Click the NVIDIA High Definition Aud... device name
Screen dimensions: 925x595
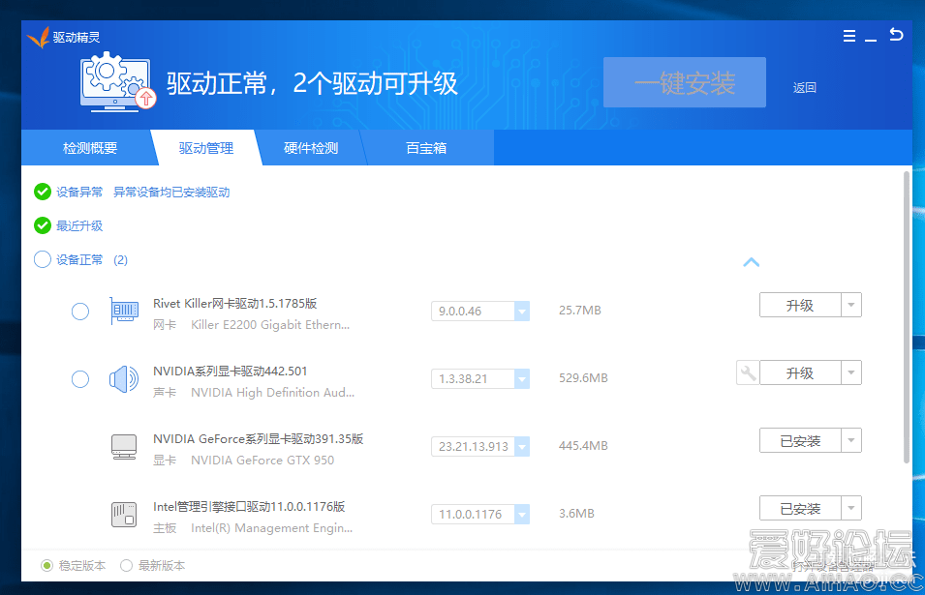click(x=272, y=393)
